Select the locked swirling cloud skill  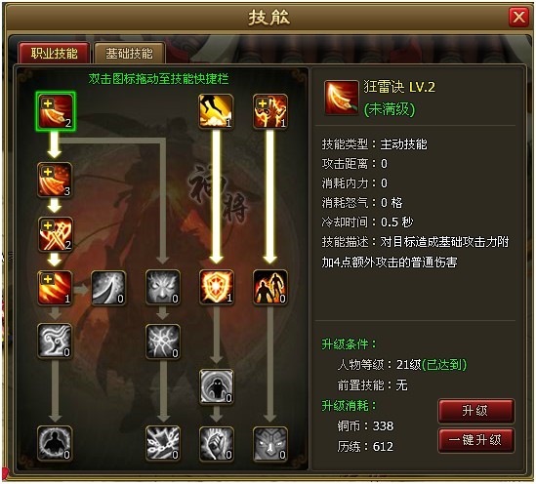tap(55, 341)
